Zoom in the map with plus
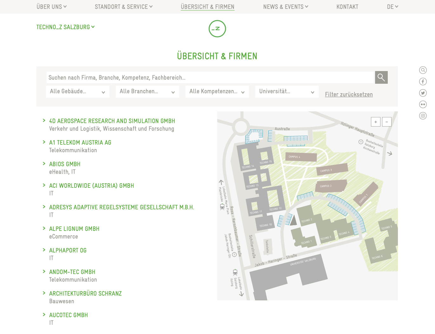The width and height of the screenshot is (435, 334). [x=376, y=122]
